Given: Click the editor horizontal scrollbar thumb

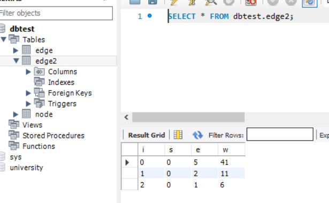Looking at the screenshot, I should coord(188,117).
